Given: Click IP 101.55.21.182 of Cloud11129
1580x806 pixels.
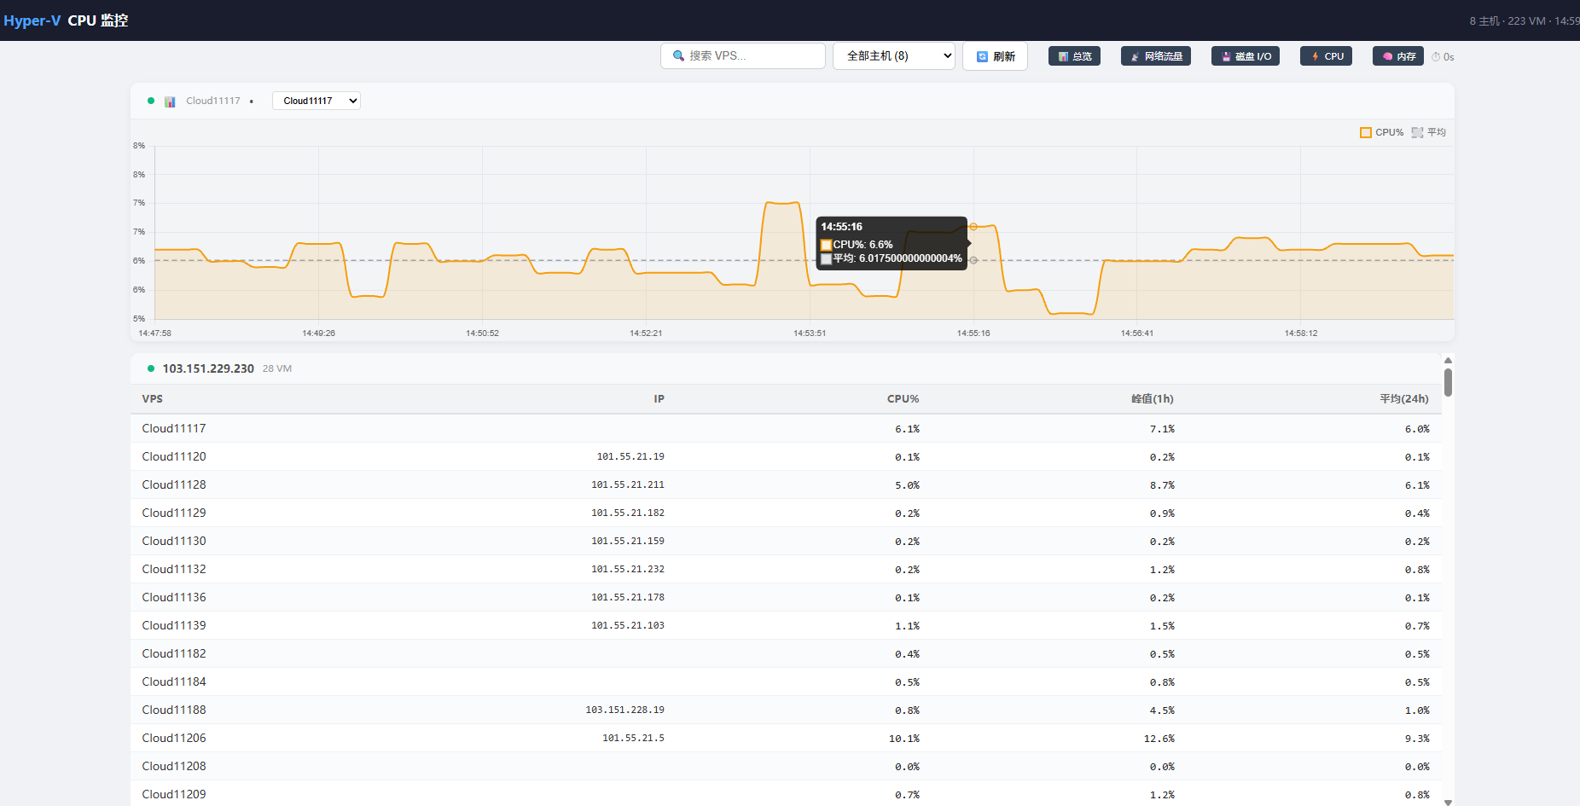Looking at the screenshot, I should point(628,513).
